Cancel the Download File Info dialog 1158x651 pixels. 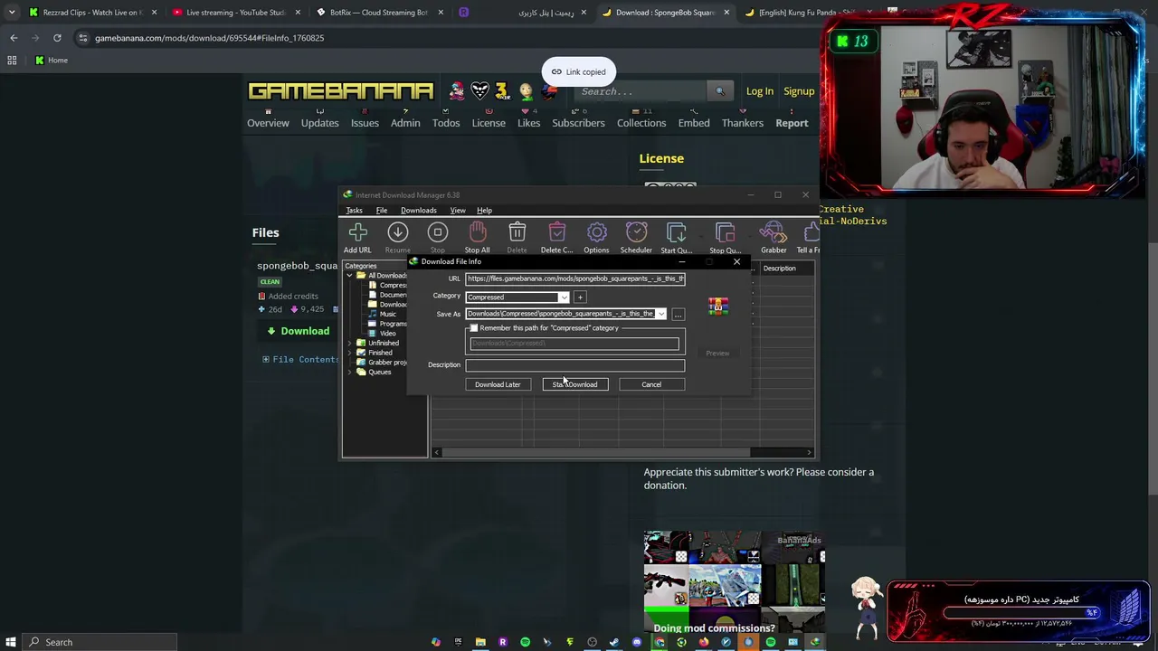pos(651,384)
